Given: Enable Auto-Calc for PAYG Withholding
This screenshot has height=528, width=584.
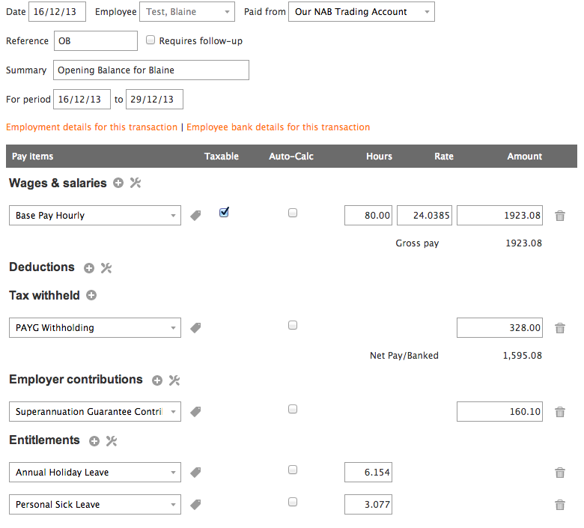Looking at the screenshot, I should 293,325.
